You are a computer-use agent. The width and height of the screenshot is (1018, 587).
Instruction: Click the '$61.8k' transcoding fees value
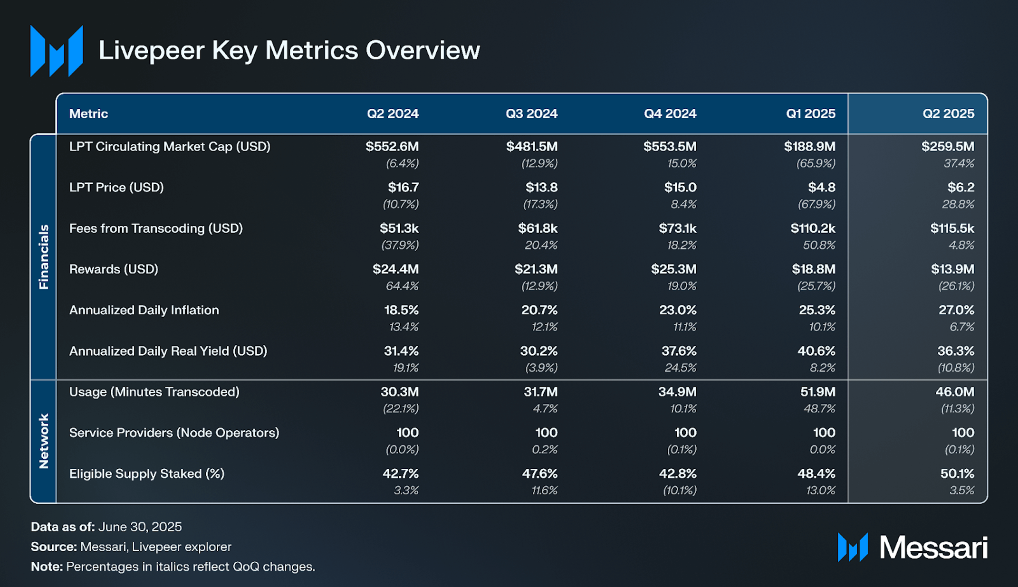tap(538, 228)
